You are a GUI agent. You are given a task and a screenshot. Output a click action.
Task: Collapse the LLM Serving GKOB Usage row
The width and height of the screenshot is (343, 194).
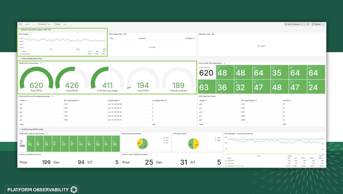[x=20, y=129]
